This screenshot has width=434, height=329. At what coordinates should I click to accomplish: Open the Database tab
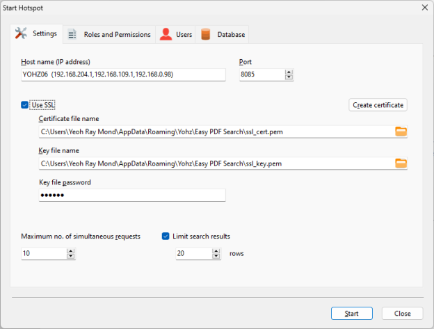223,34
